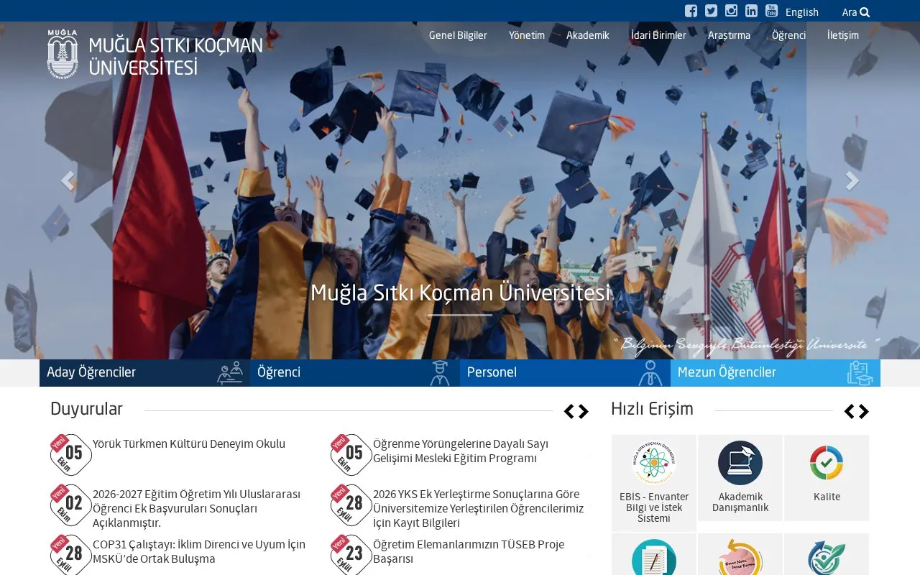
Task: Open the LinkedIn social icon
Action: [x=751, y=11]
